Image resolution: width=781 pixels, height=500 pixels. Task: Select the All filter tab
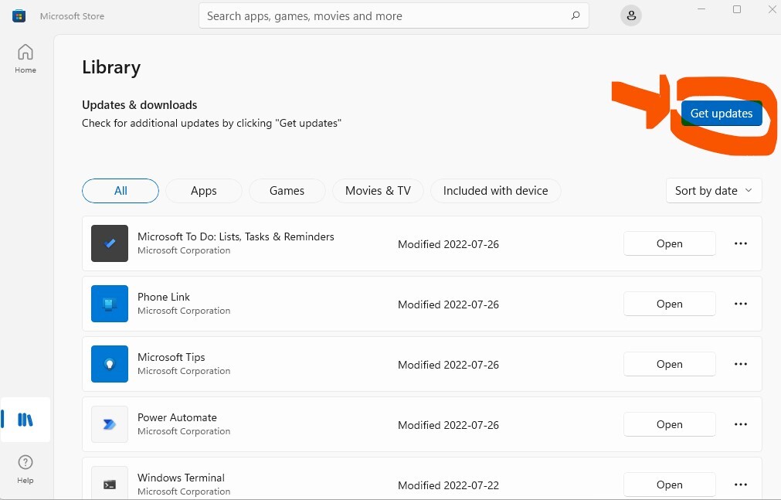coord(121,191)
